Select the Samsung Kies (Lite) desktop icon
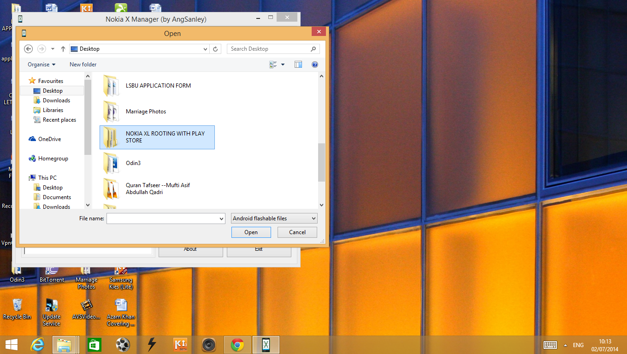 (x=121, y=278)
